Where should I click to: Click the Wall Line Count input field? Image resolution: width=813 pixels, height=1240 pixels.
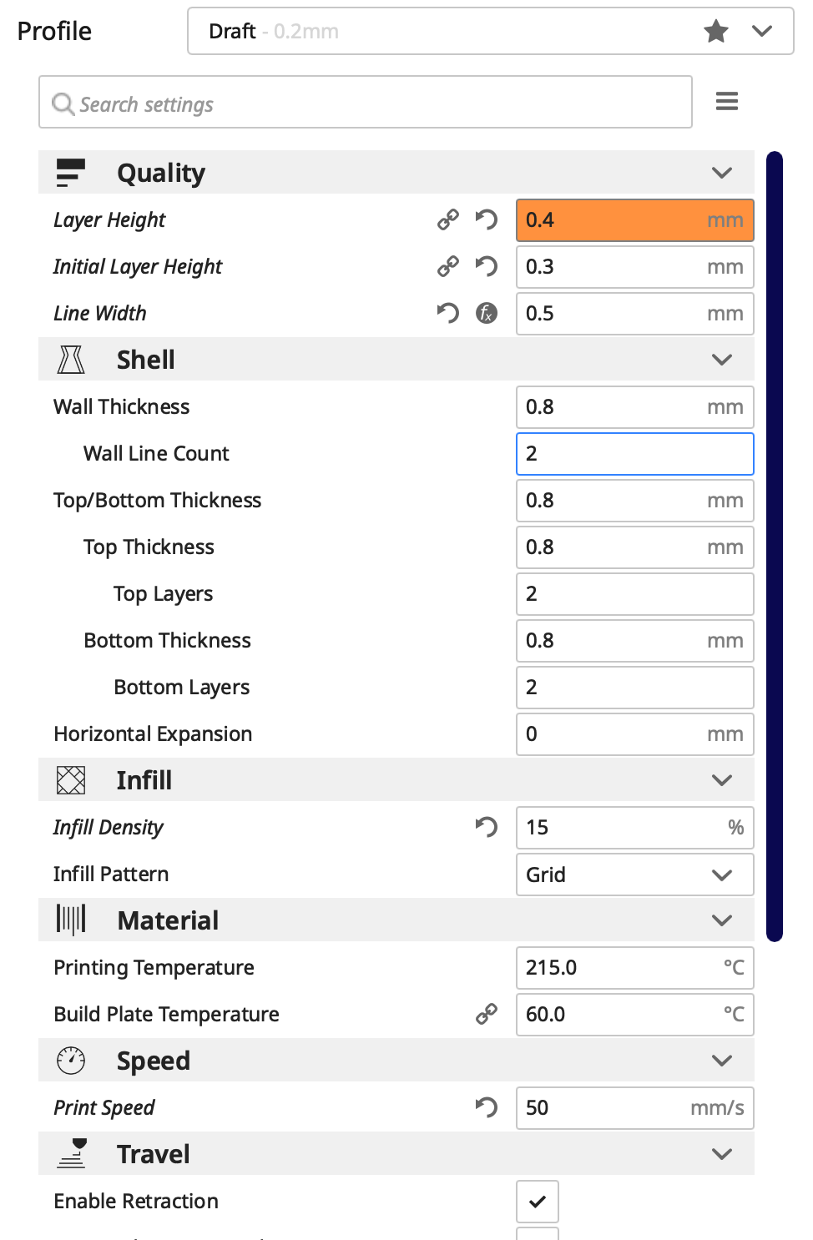click(x=634, y=454)
